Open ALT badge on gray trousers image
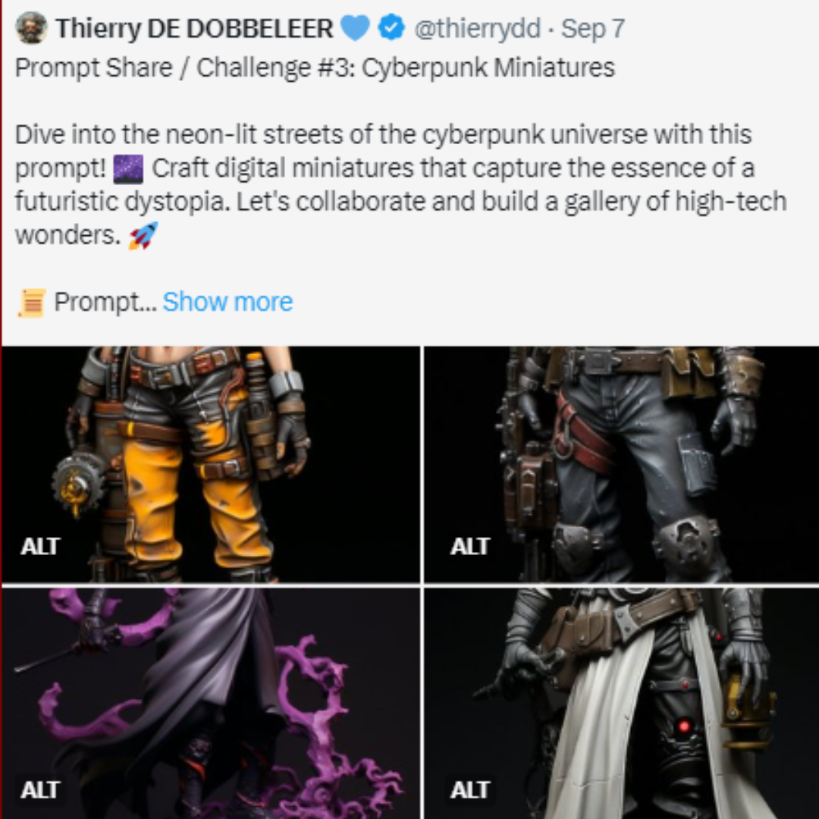Viewport: 819px width, 819px height. click(x=469, y=546)
